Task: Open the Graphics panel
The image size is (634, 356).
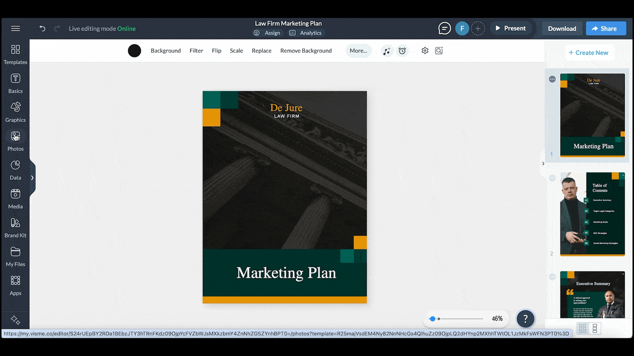Action: 15,113
